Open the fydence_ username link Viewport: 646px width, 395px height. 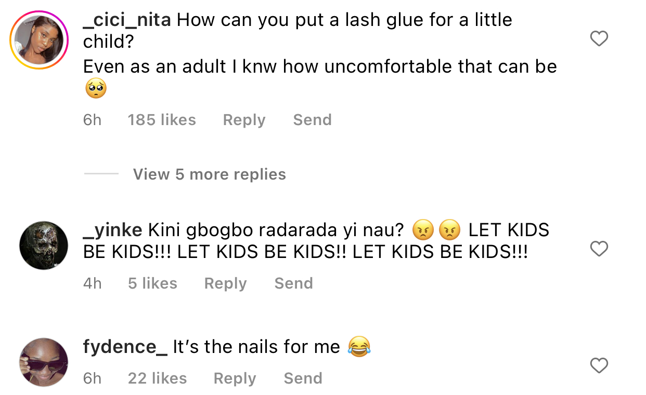tap(125, 347)
